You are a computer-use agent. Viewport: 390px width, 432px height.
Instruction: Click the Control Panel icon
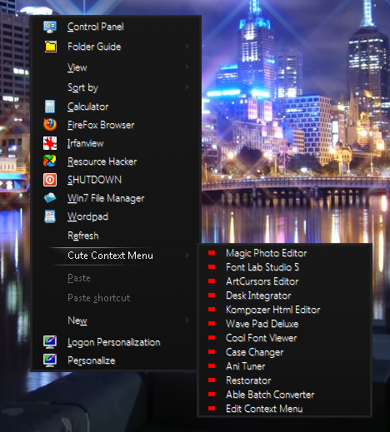point(50,27)
